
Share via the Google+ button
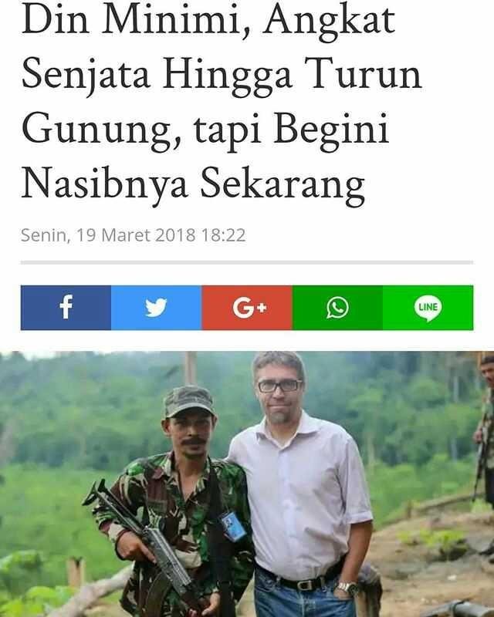247,307
